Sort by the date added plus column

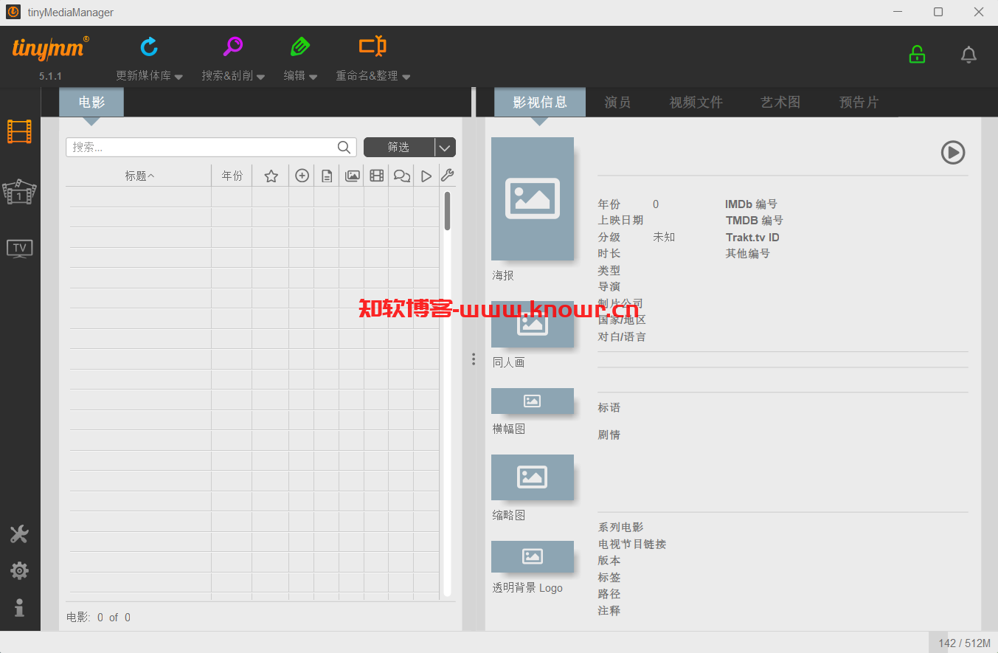[302, 176]
